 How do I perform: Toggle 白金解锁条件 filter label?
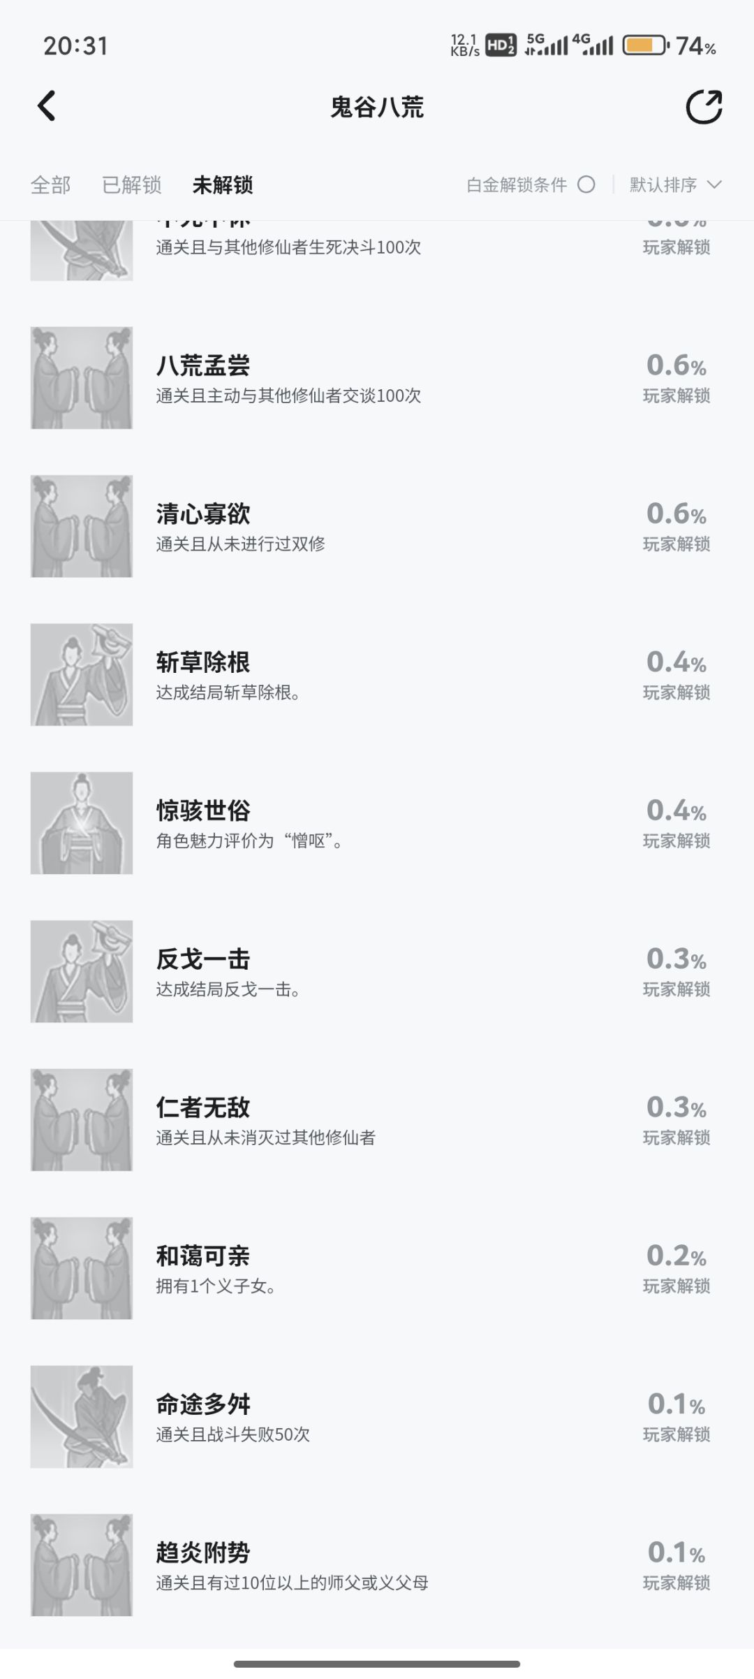[517, 184]
